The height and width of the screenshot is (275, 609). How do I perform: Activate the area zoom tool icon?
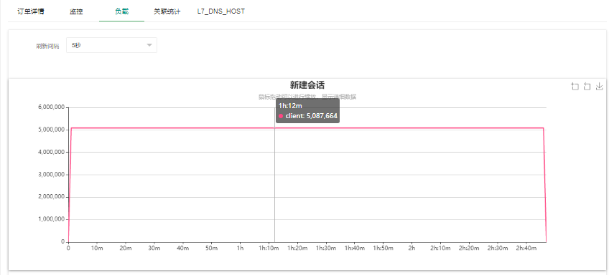pyautogui.click(x=575, y=87)
